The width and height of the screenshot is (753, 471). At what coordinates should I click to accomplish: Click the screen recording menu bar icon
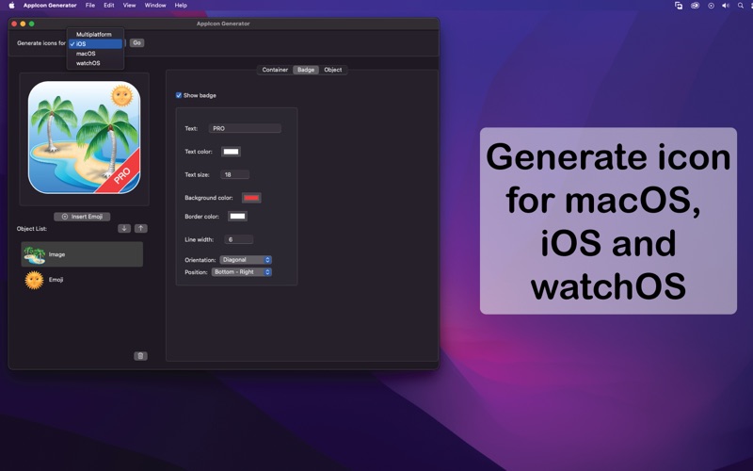coord(711,6)
